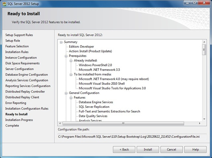The height and width of the screenshot is (158, 212).
Task: Click the horizontal scroll left arrow
Action: [60, 123]
